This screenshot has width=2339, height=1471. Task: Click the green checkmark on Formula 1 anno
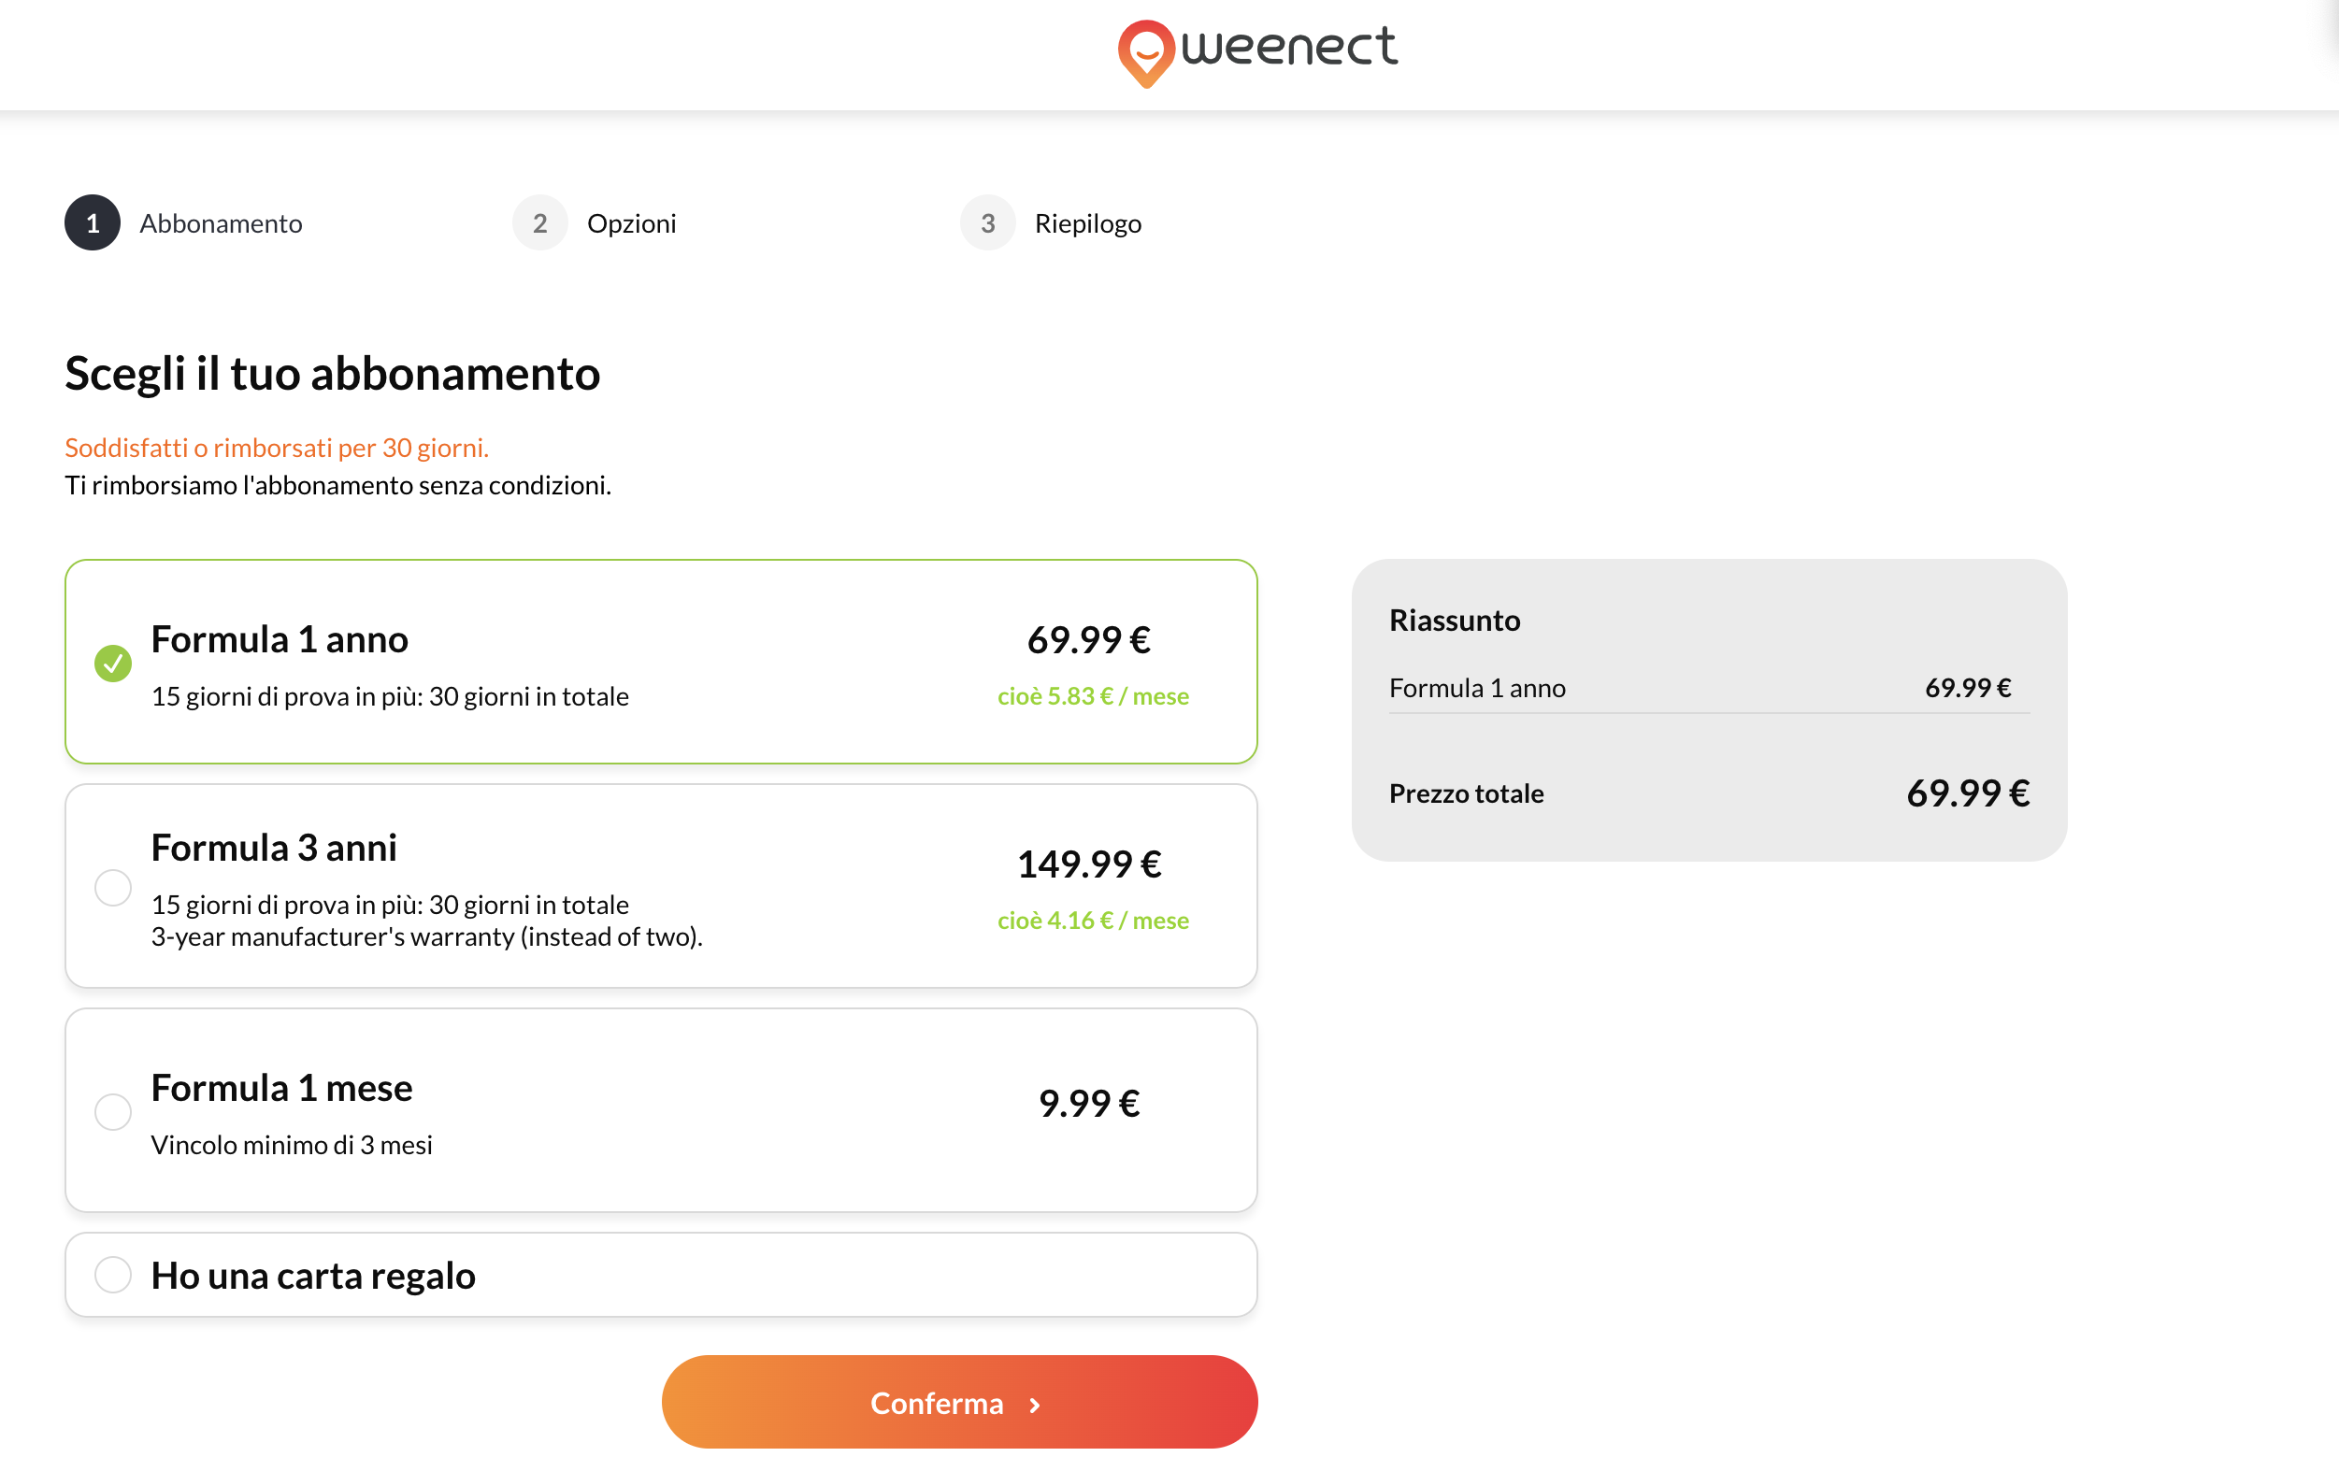click(x=113, y=664)
